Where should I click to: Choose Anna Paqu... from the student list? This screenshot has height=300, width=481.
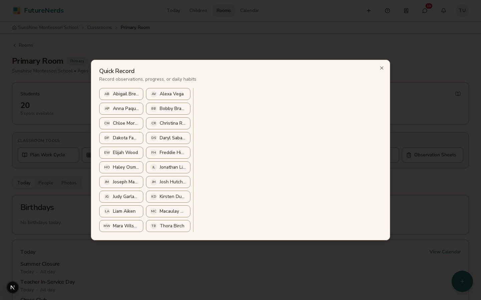tap(121, 109)
